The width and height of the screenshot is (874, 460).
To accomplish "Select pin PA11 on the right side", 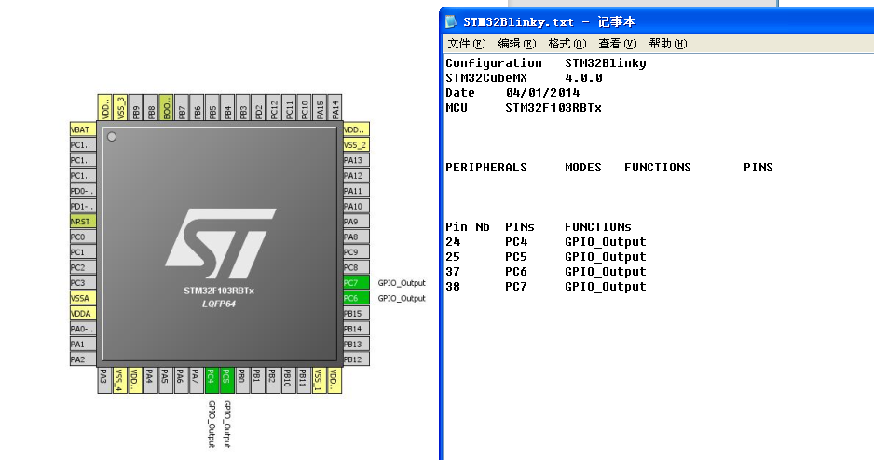I will pos(356,191).
